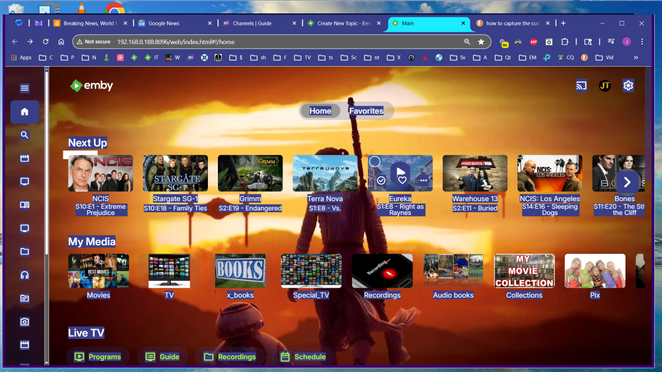This screenshot has height=372, width=662.
Task: Switch to the Favorites tab
Action: coord(366,111)
